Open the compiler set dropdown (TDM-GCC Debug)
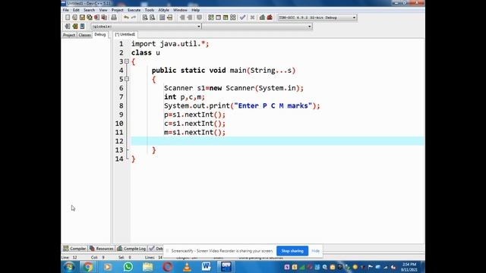 click(354, 17)
